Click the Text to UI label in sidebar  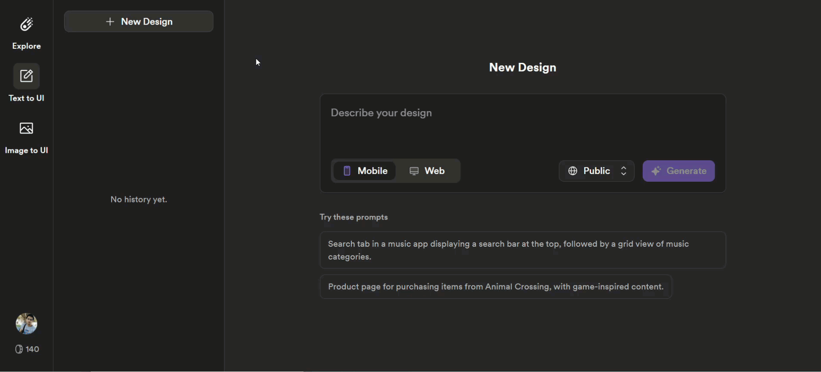coord(26,98)
